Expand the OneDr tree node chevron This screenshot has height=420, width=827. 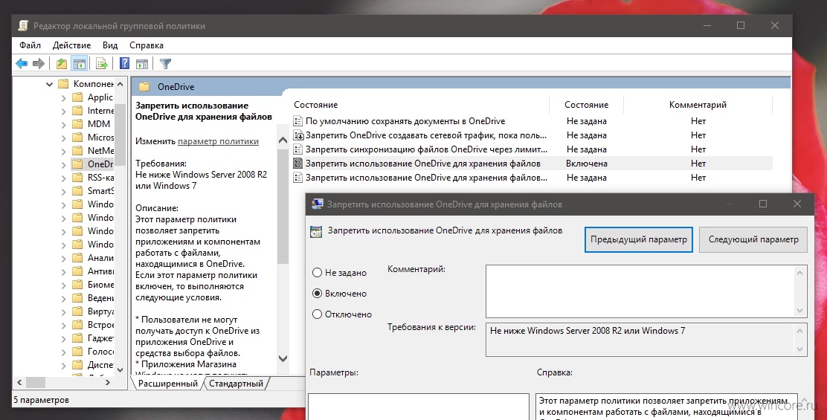click(x=63, y=164)
